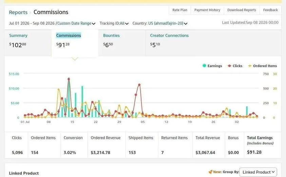The width and height of the screenshot is (286, 177).
Task: Click the rocket icon beside New: Group By
Action: (x=210, y=172)
